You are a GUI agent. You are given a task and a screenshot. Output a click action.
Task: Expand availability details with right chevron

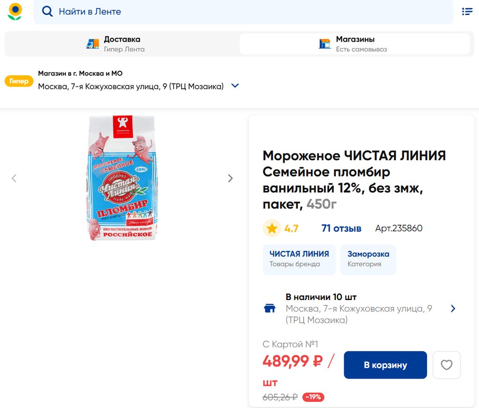[x=453, y=308]
